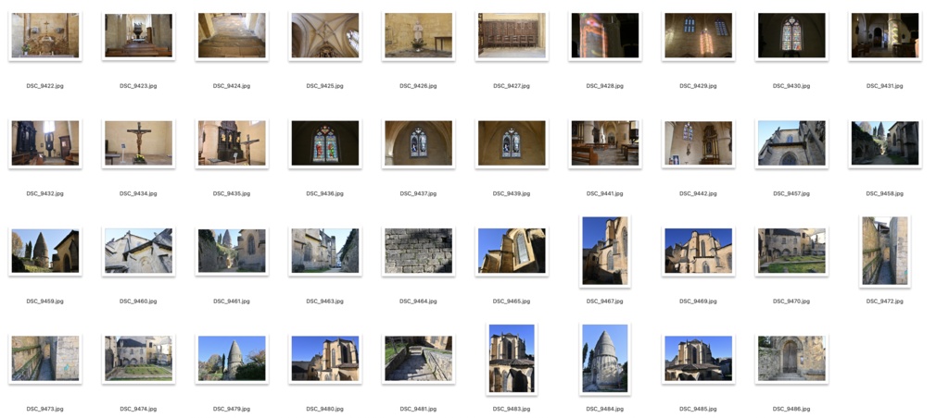This screenshot has height=418, width=949.
Task: Select the DSC_9473.jpg thumbnail
Action: pyautogui.click(x=44, y=358)
